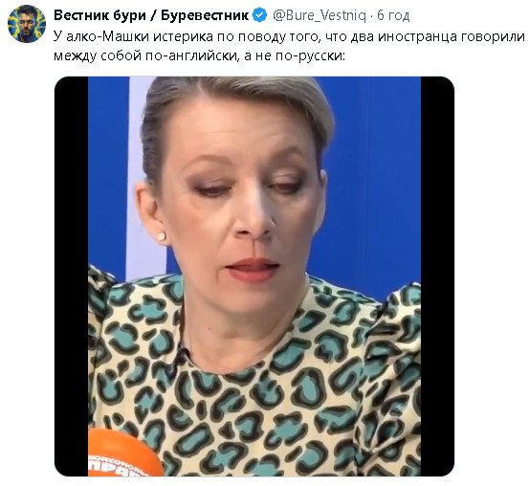The height and width of the screenshot is (486, 529).
Task: Play the embedded video in the tweet
Action: 254,276
